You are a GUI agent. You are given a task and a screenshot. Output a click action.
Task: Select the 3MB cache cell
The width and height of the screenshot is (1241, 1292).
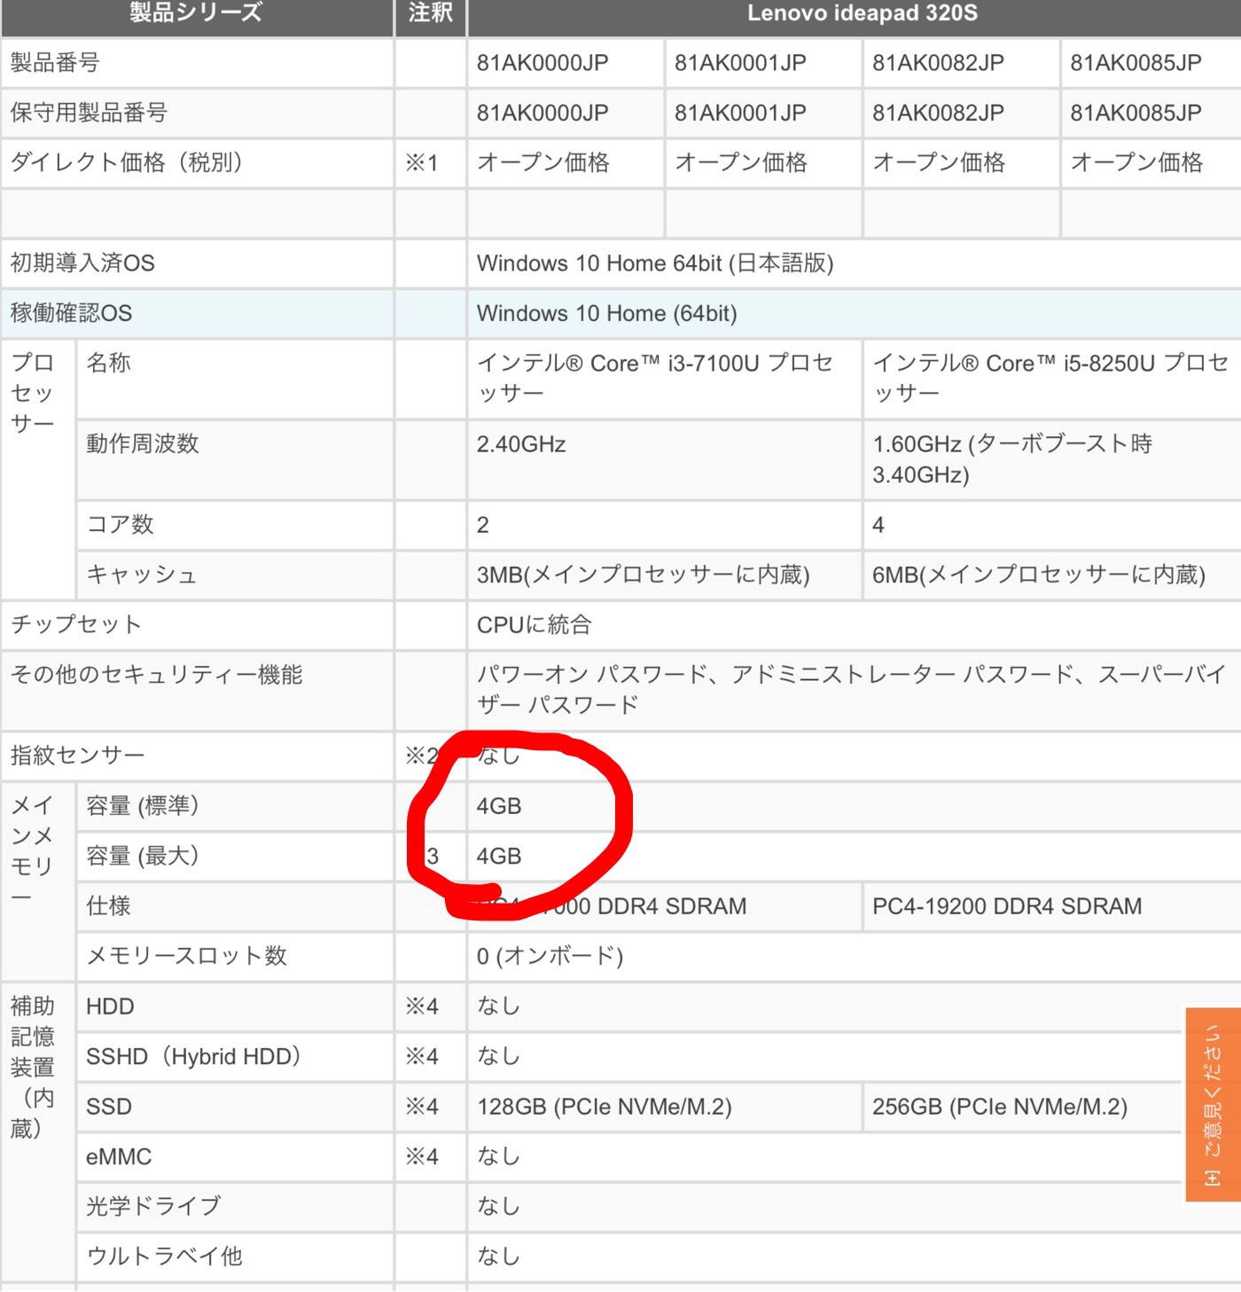tap(644, 575)
